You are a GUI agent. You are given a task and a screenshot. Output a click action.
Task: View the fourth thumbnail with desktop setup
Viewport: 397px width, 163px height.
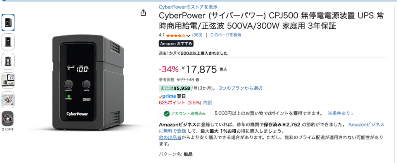[8, 80]
